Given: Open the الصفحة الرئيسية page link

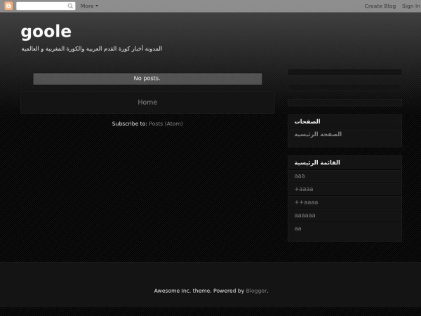Looking at the screenshot, I should coord(318,134).
